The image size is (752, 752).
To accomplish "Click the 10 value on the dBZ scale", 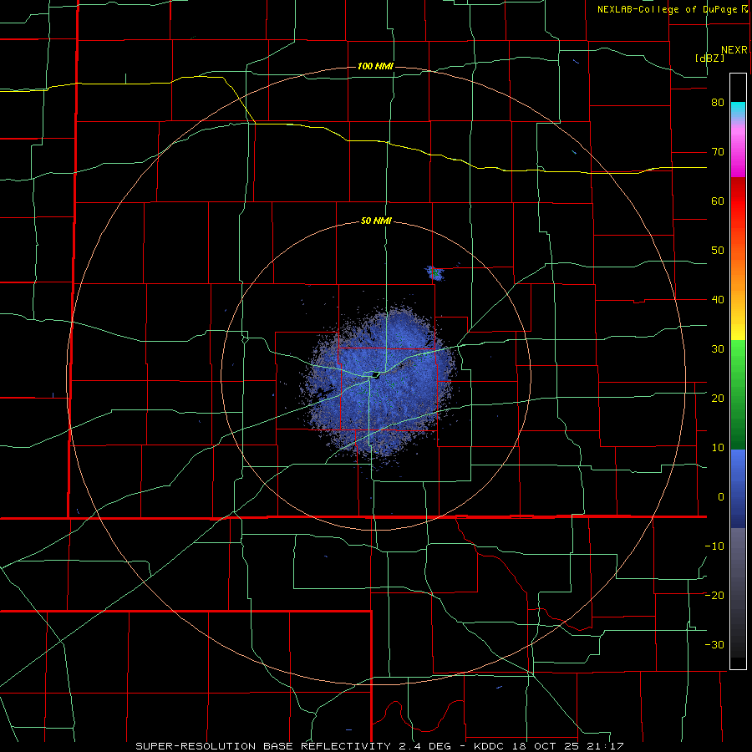I will click(x=718, y=448).
